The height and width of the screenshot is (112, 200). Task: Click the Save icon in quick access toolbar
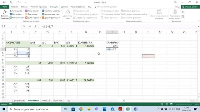pos(4,2)
